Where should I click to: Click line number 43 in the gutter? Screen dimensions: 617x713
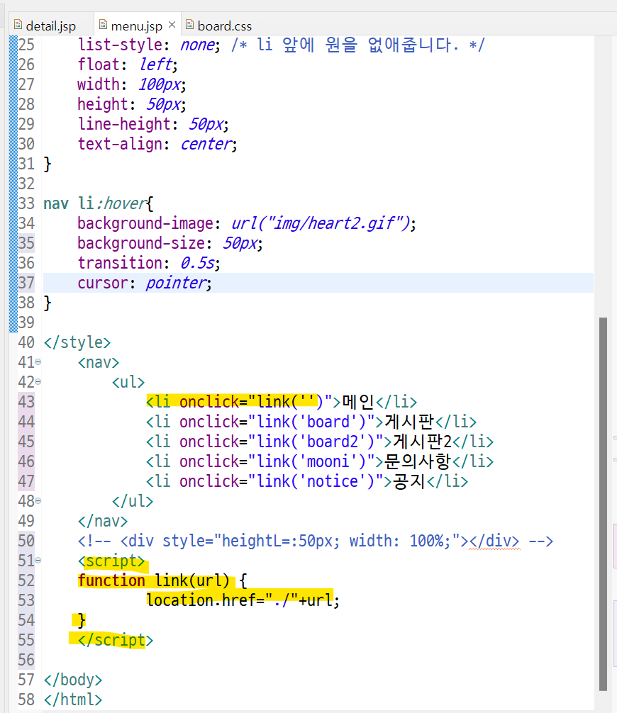26,402
